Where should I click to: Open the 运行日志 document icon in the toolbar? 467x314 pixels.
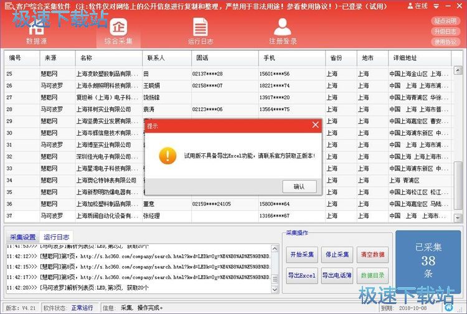click(x=200, y=32)
